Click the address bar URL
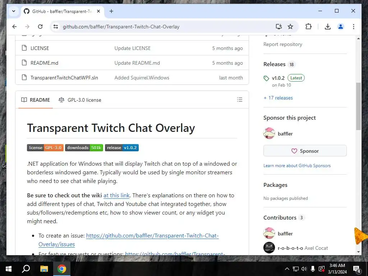This screenshot has height=276, width=368. 121,27
